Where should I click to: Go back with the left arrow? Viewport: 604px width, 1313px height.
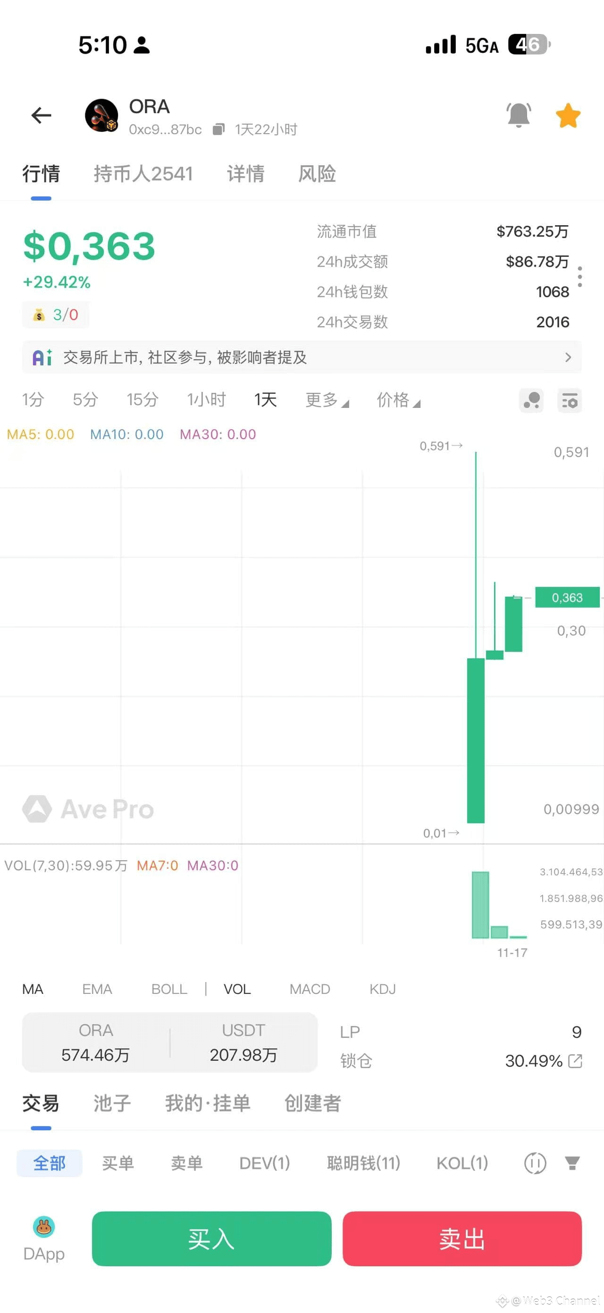[41, 115]
